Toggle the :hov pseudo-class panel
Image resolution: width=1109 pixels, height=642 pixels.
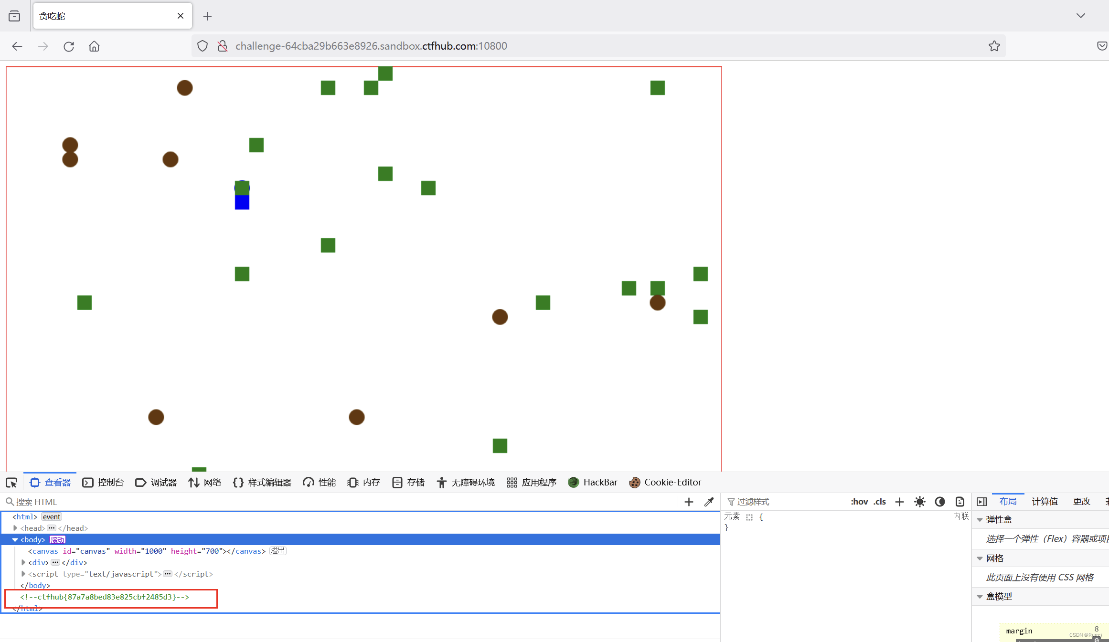859,502
